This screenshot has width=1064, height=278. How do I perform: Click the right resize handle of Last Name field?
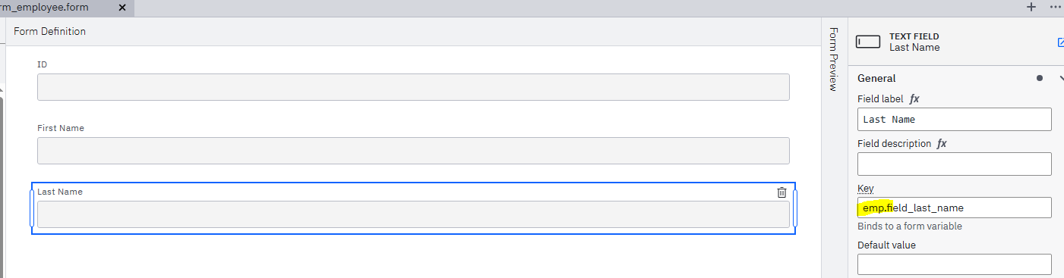pyautogui.click(x=794, y=208)
